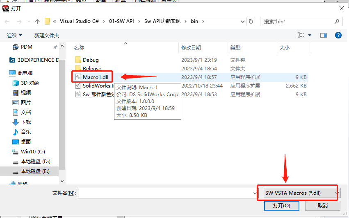Change the view layout icon

[301, 35]
